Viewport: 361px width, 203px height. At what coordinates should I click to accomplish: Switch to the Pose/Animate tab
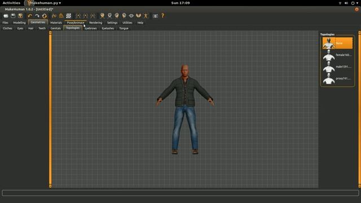(76, 23)
